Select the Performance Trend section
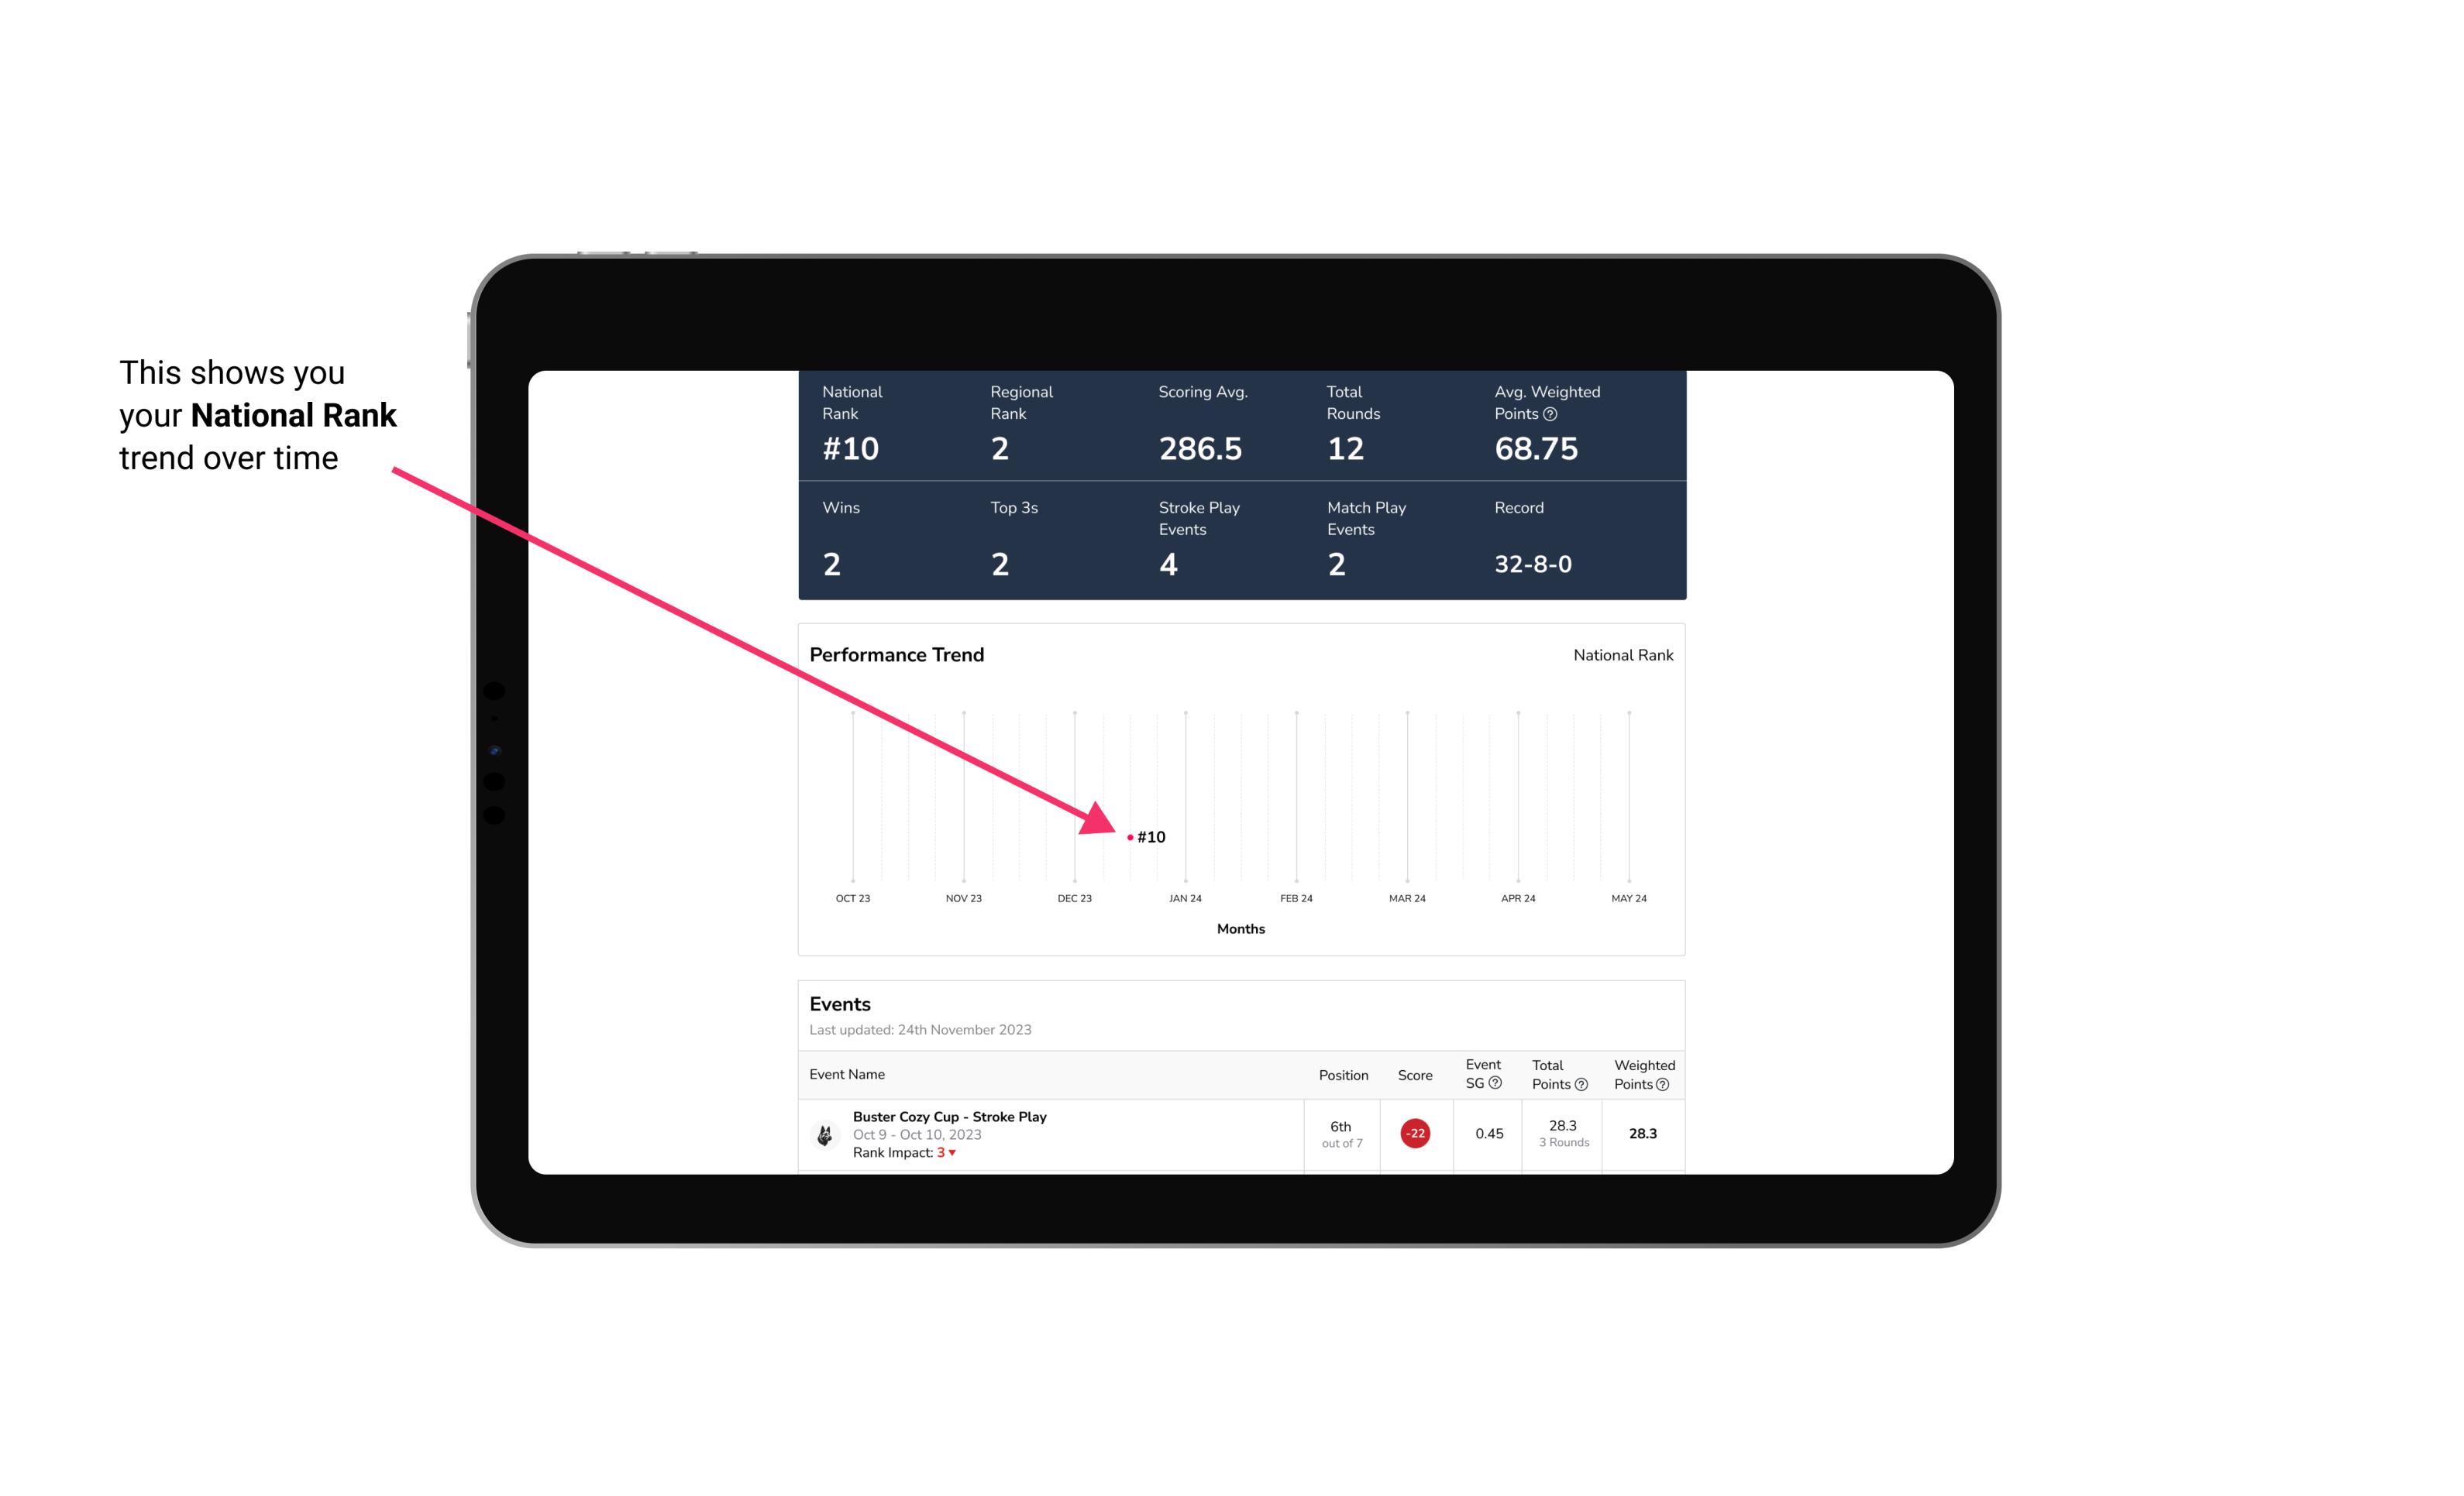This screenshot has height=1496, width=2464. 1241,791
